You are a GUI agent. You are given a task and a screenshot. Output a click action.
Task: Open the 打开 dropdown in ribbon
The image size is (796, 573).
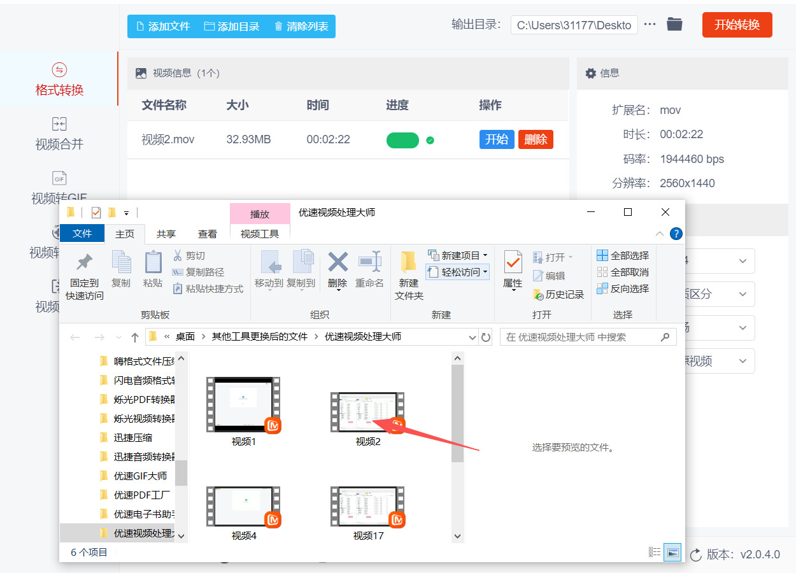pos(553,257)
